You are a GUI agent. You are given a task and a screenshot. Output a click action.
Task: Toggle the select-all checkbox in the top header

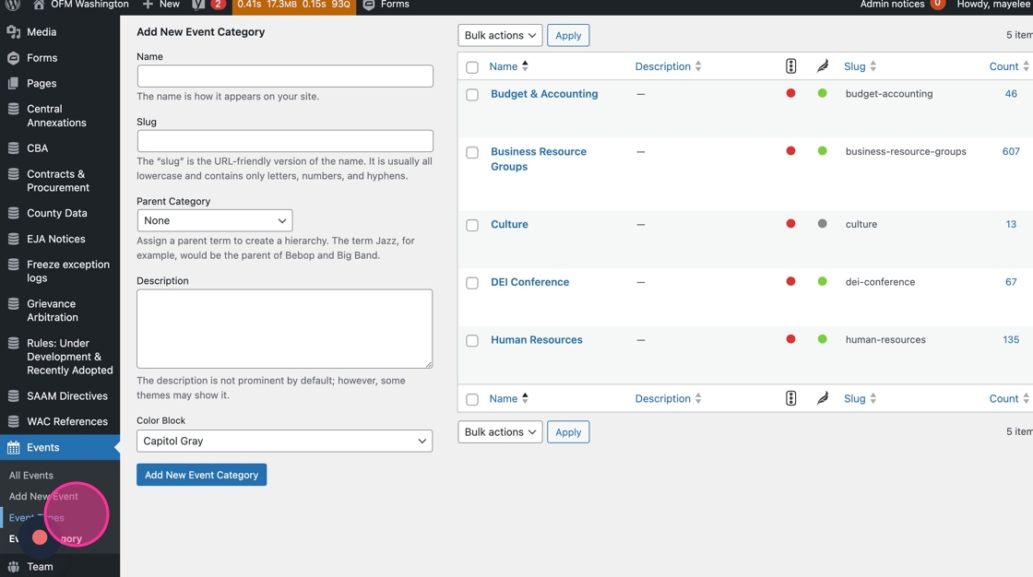coord(472,67)
